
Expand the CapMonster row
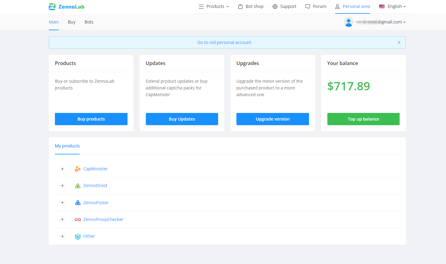coord(62,169)
